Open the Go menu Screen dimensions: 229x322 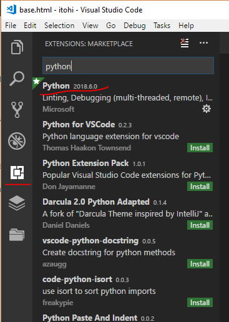point(111,26)
